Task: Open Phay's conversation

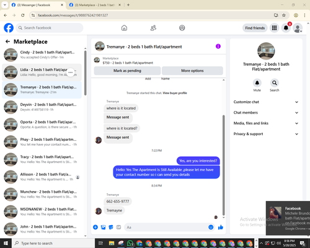Action: [x=42, y=142]
